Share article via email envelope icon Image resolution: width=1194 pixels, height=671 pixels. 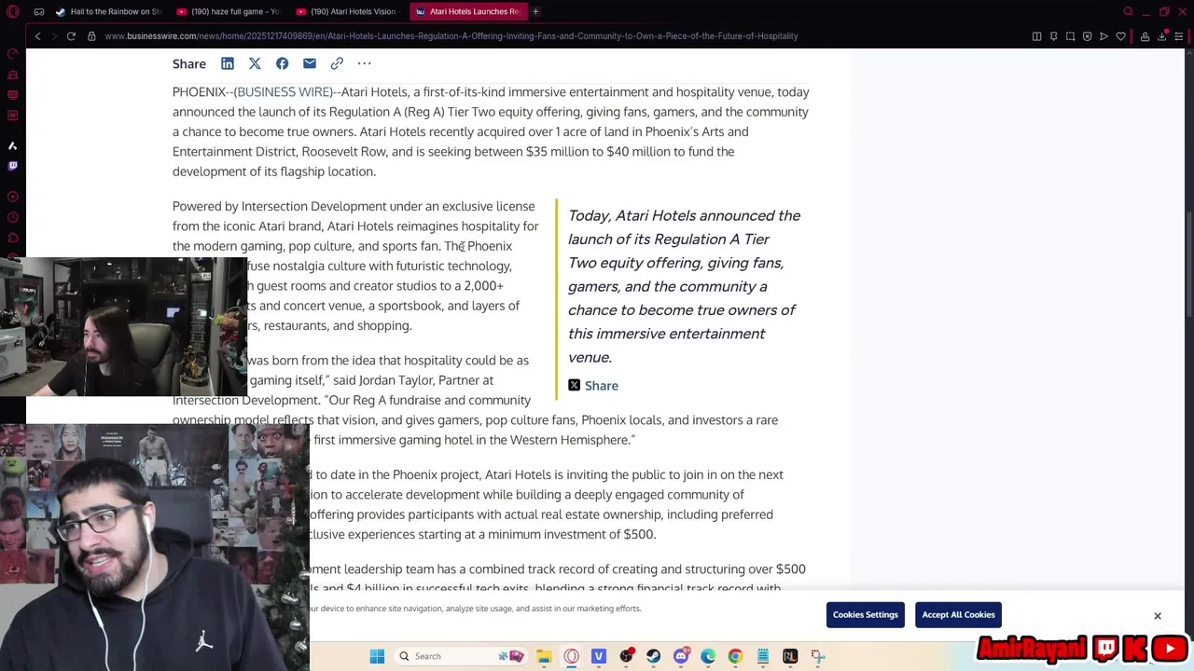click(310, 63)
